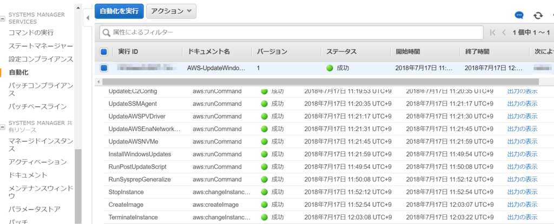This screenshot has height=224, width=554.
Task: Show output for UpdateEC2Config step
Action: tap(522, 91)
